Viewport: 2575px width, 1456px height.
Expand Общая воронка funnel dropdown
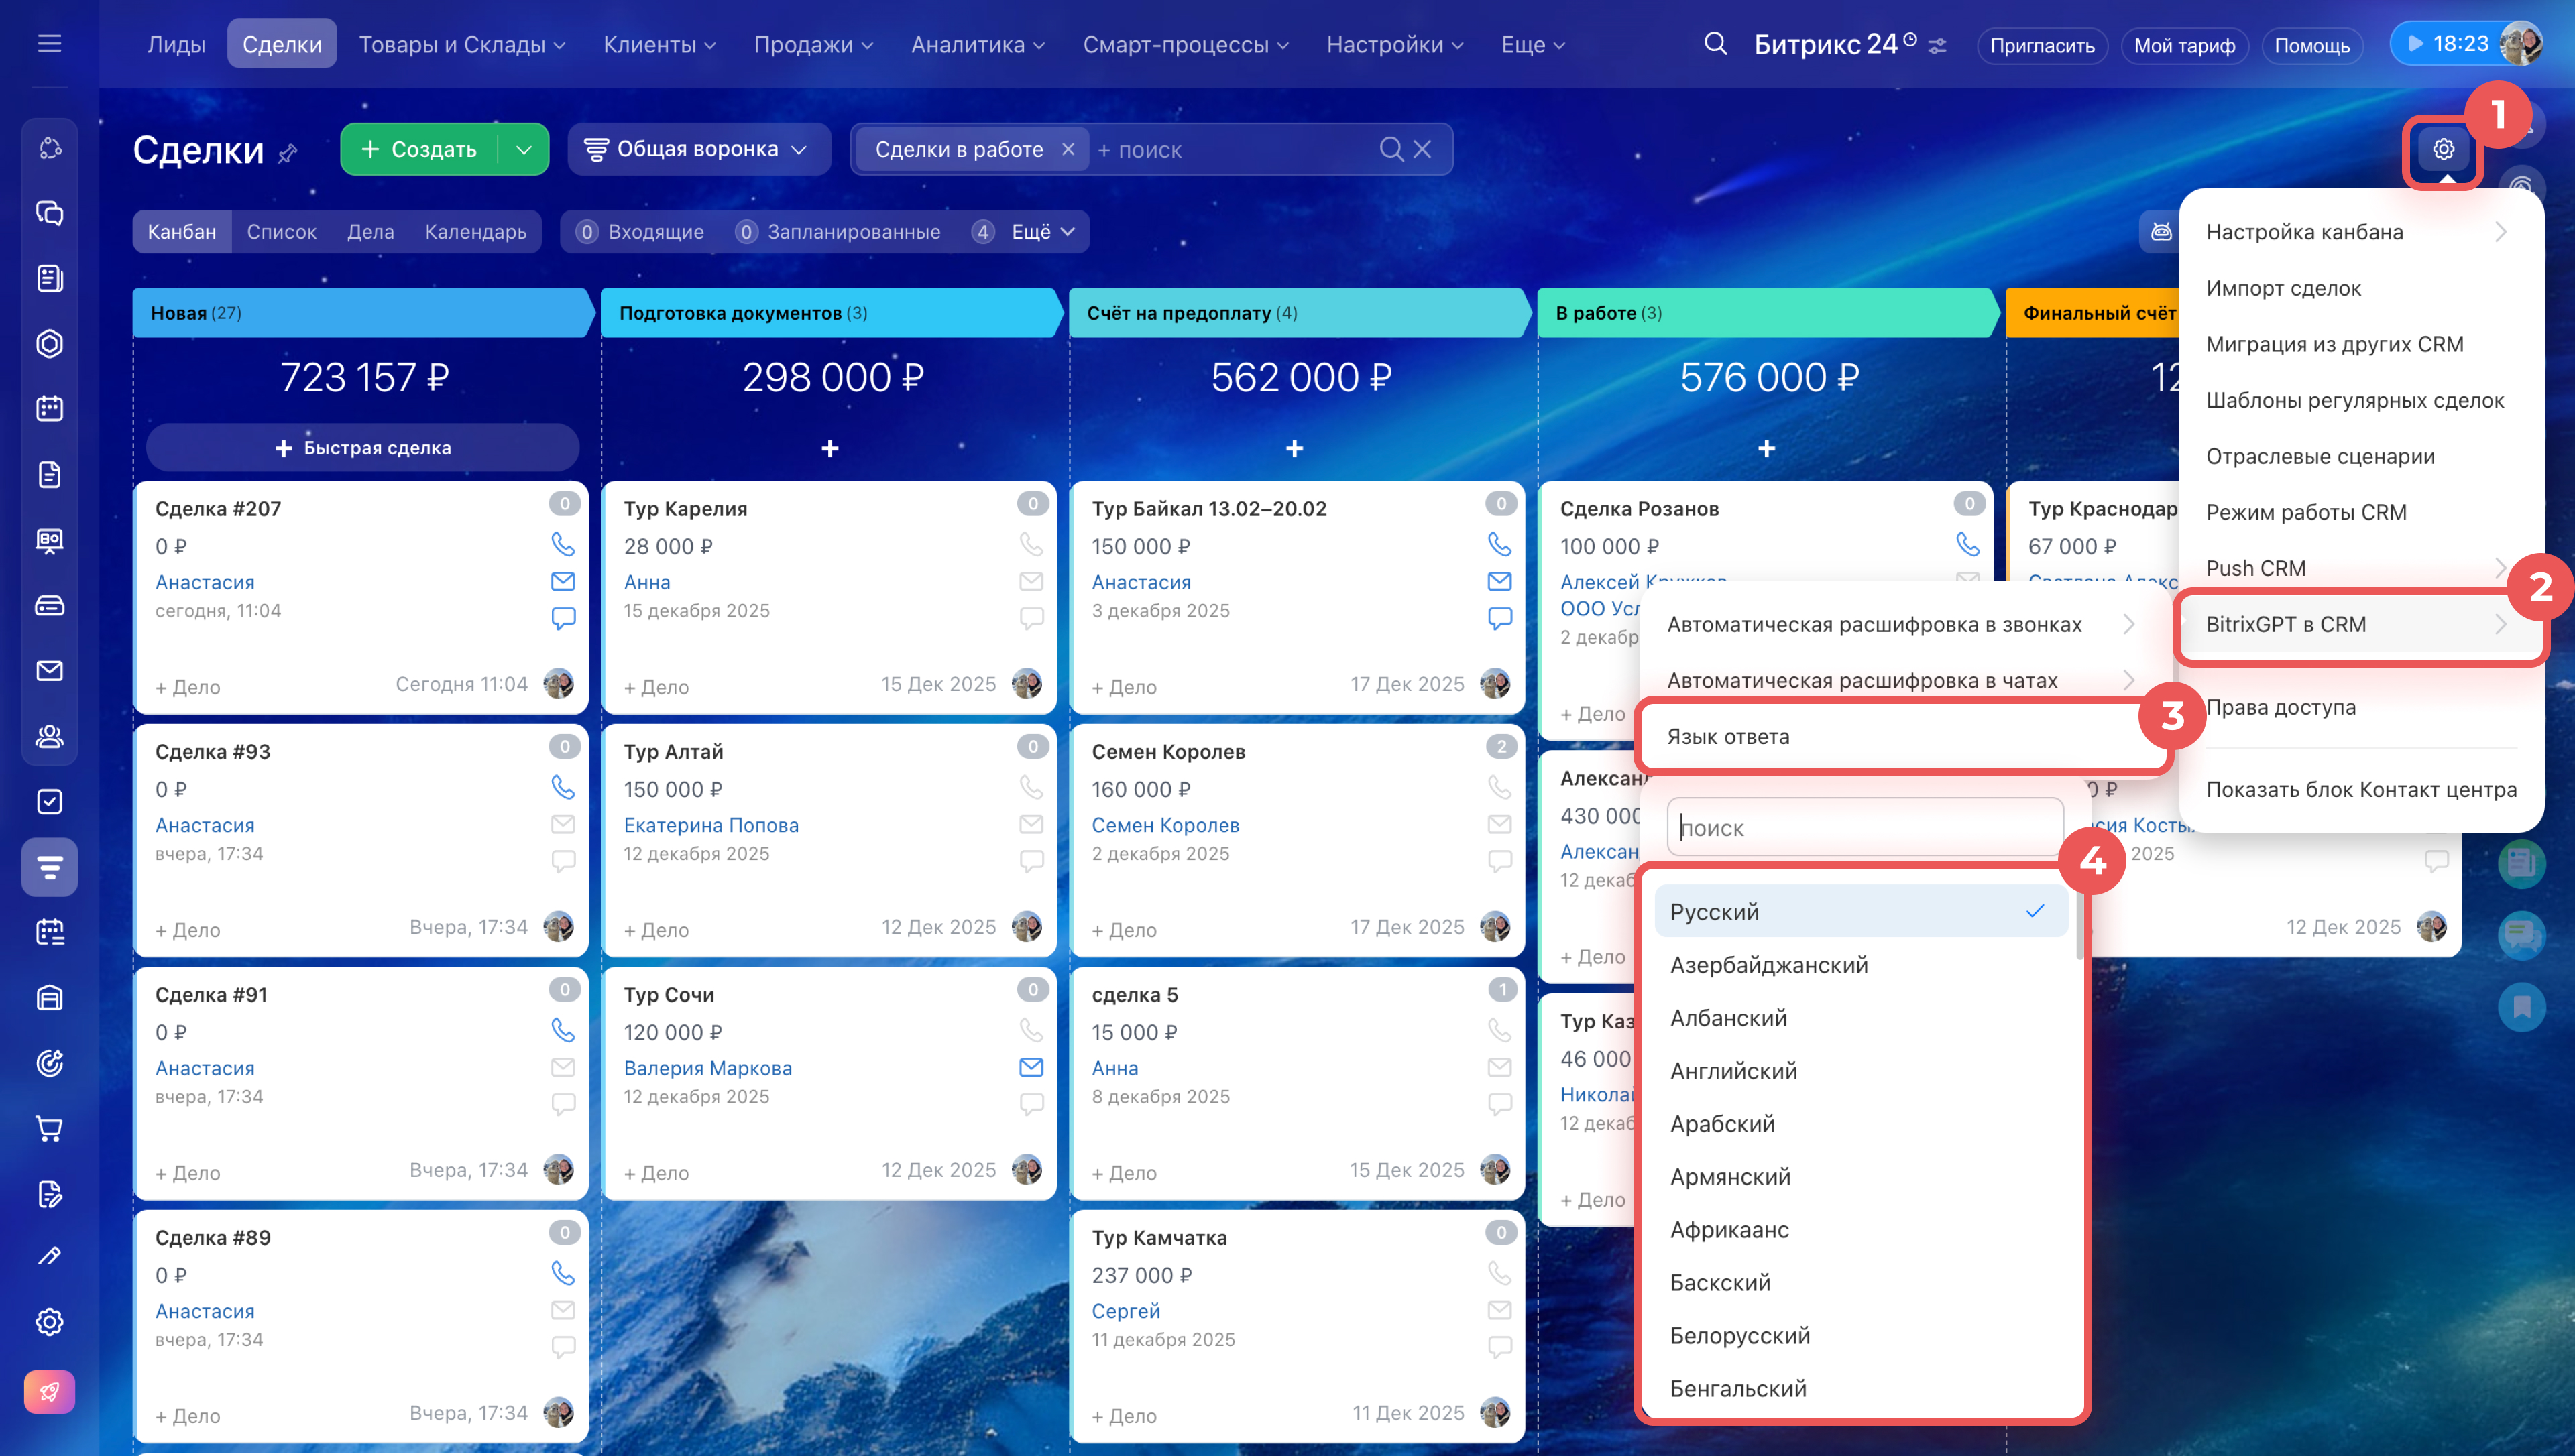(x=698, y=150)
